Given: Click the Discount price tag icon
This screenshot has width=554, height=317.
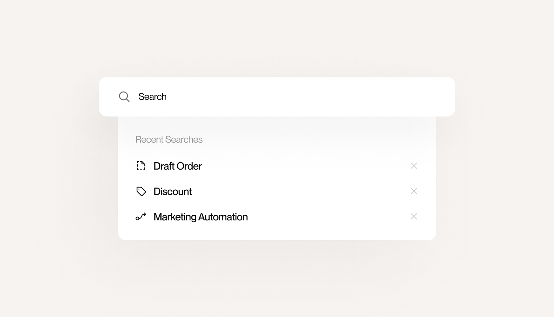Looking at the screenshot, I should pyautogui.click(x=141, y=191).
